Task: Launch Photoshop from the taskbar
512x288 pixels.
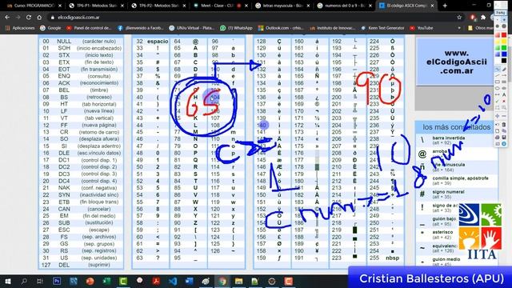Action: 57,281
